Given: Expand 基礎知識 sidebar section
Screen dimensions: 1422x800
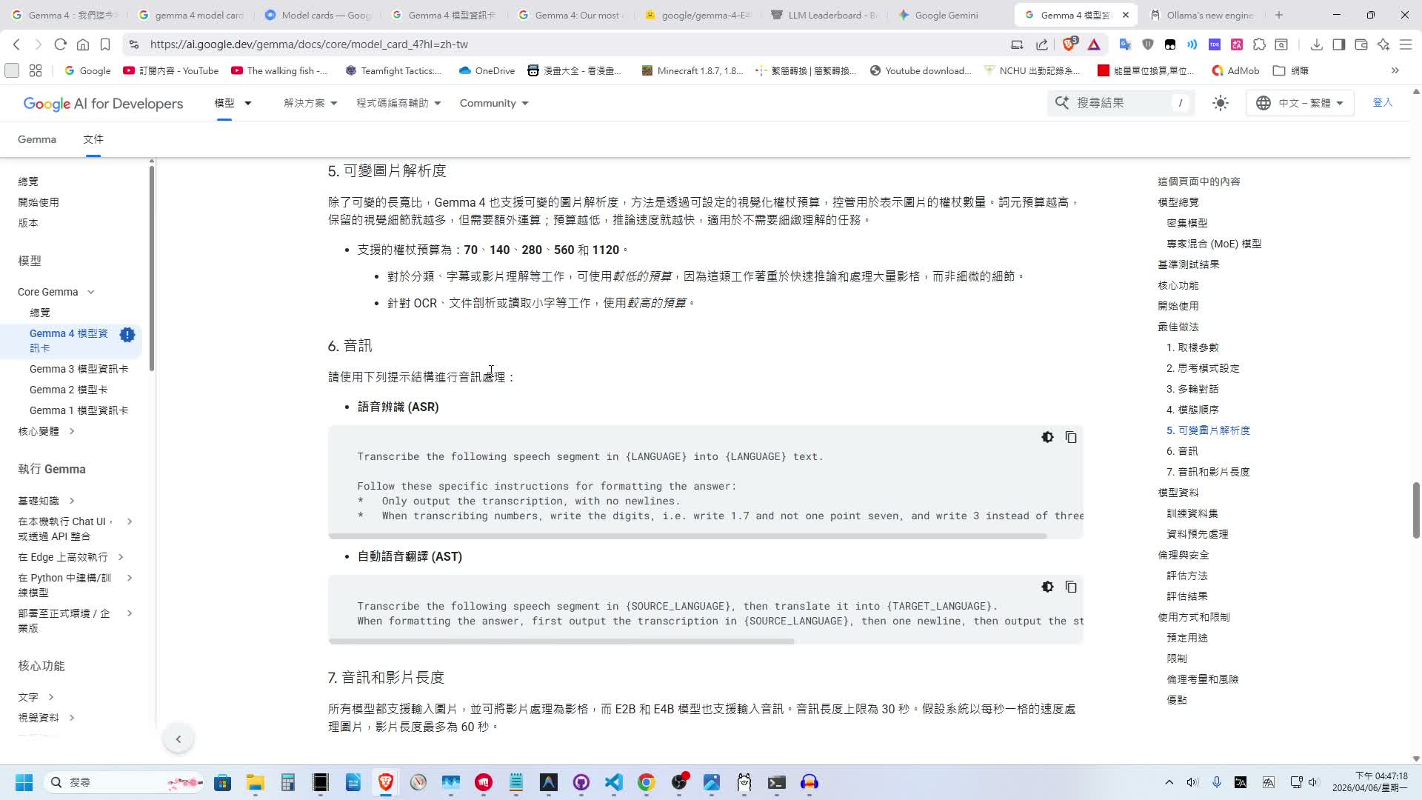Looking at the screenshot, I should click(x=72, y=501).
